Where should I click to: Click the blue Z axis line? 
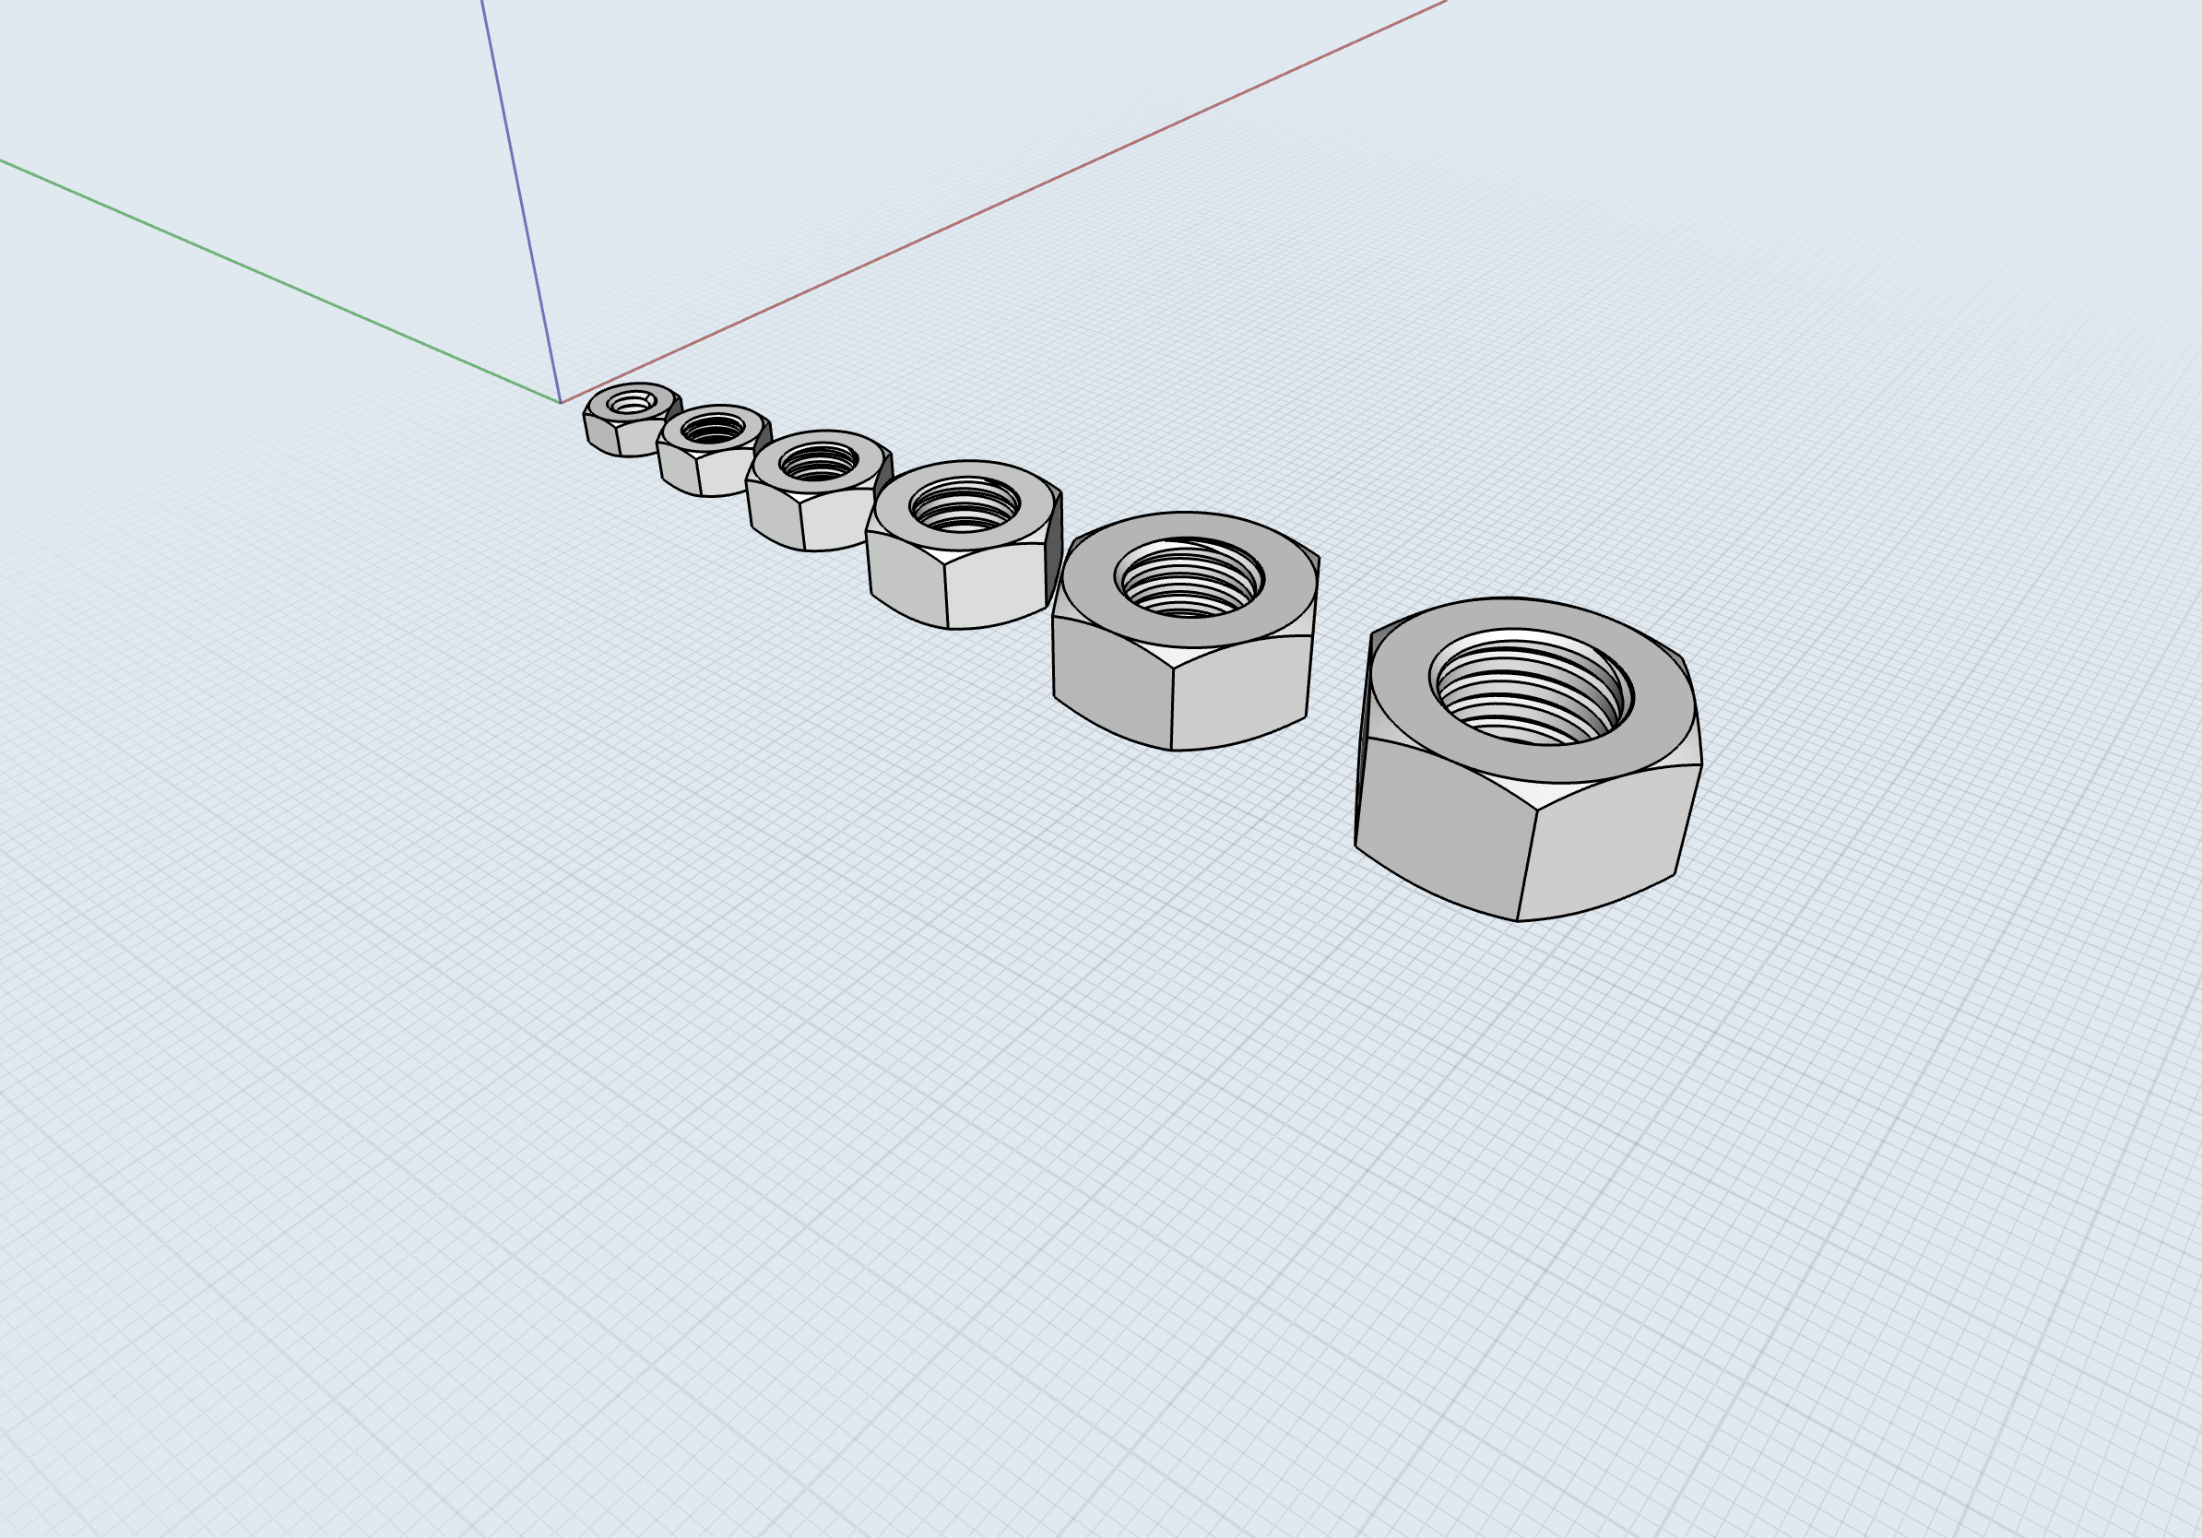[518, 192]
